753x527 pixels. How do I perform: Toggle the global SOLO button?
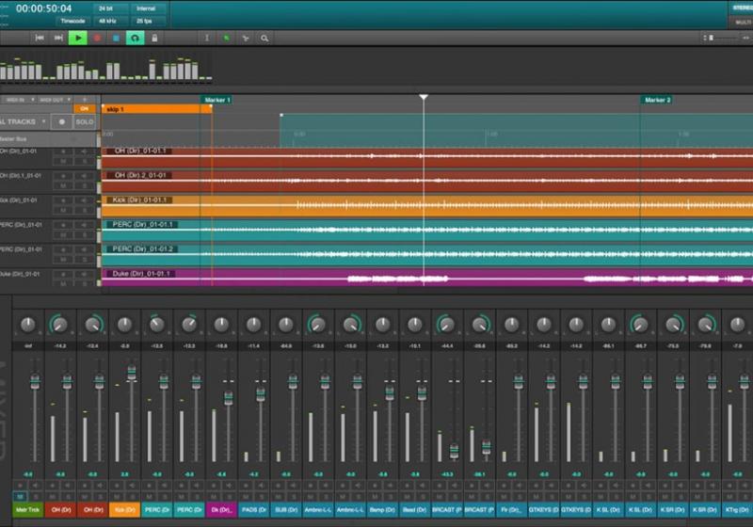pos(85,121)
